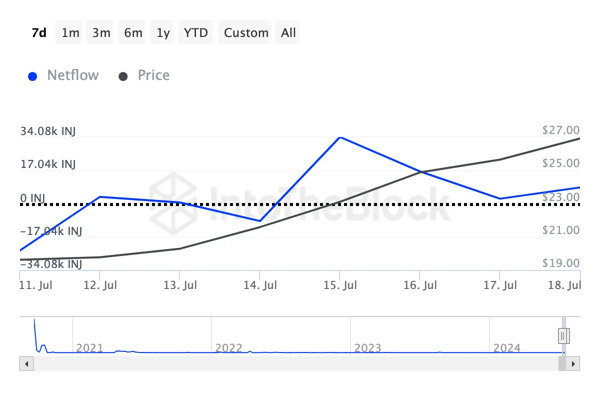Select the 7d time range

click(x=38, y=33)
